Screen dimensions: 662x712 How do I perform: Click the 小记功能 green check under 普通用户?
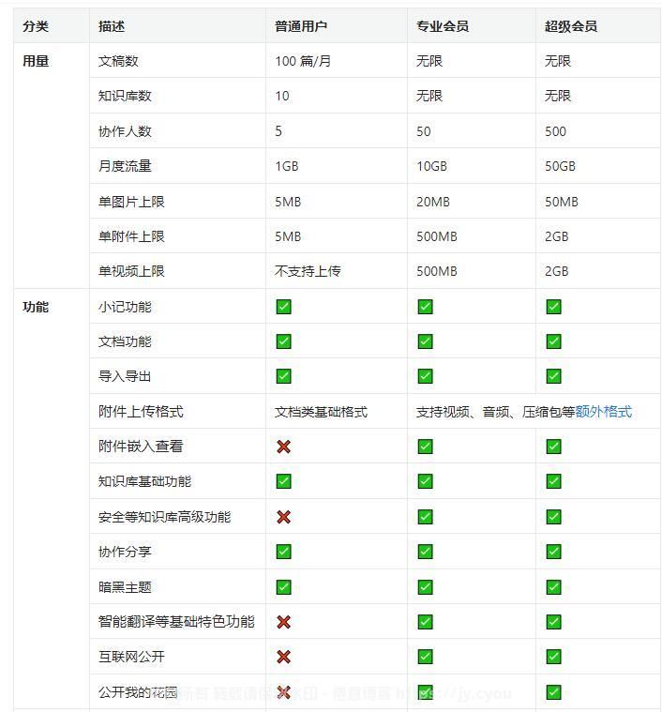pos(283,307)
